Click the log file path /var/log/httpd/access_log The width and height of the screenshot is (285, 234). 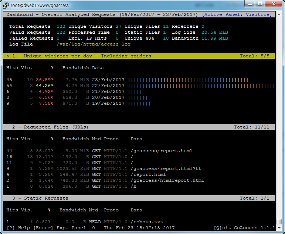pyautogui.click(x=94, y=44)
